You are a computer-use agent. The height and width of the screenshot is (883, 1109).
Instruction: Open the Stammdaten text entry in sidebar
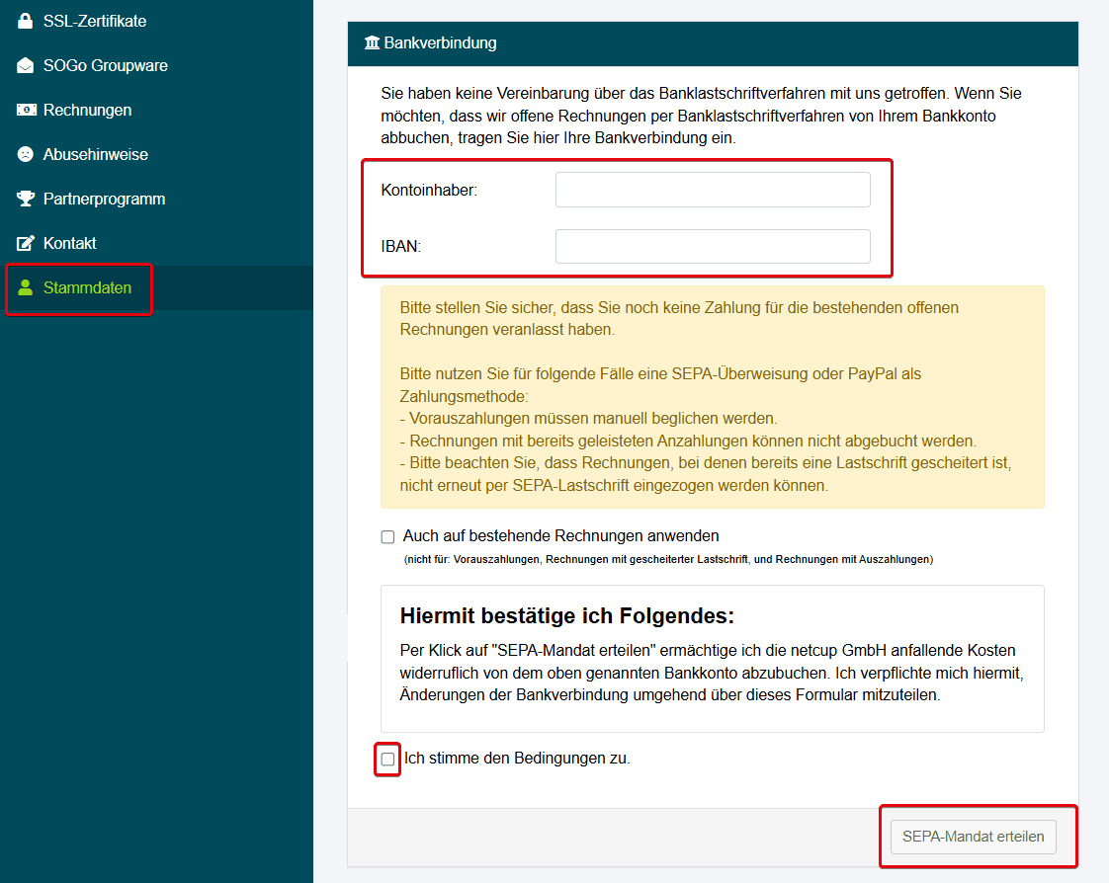(x=87, y=288)
